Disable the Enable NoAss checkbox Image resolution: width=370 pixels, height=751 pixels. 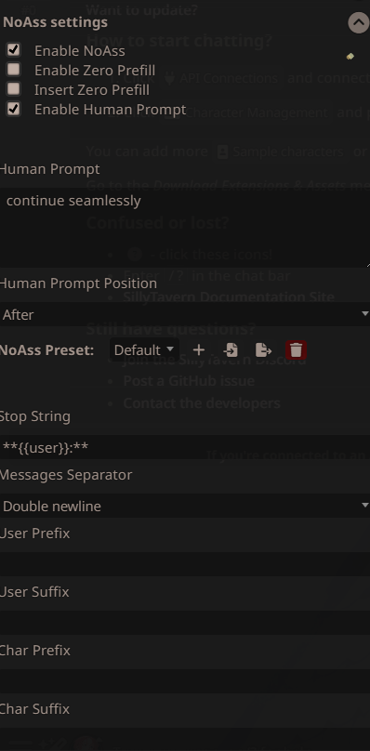(13, 49)
